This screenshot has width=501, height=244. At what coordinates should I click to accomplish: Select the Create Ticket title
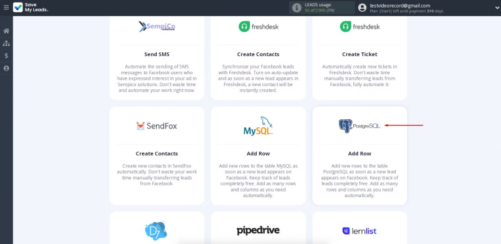click(359, 54)
